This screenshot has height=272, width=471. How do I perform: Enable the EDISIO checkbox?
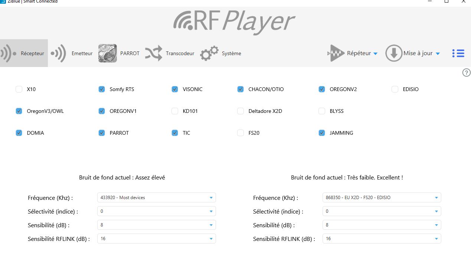point(395,89)
